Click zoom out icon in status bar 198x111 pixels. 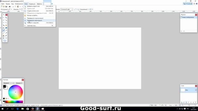(183, 105)
